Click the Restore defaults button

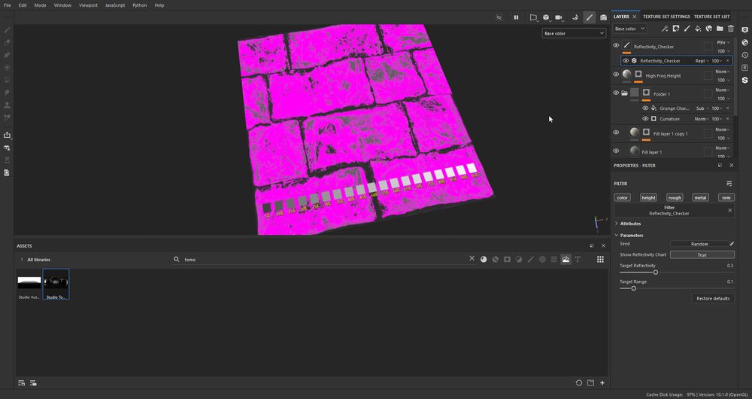[713, 299]
